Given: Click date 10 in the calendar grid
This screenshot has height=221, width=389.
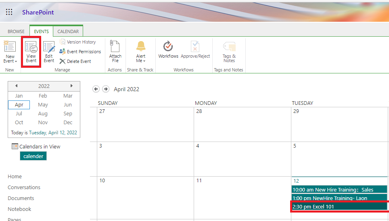Looking at the screenshot, I should tap(102, 181).
